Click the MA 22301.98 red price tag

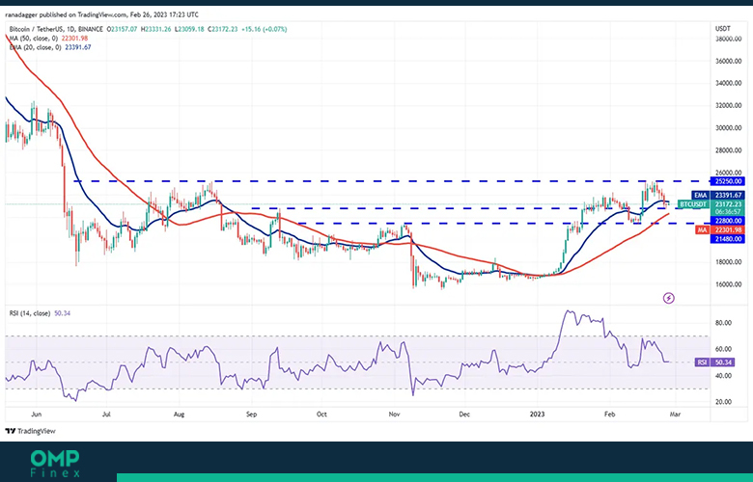coord(720,230)
